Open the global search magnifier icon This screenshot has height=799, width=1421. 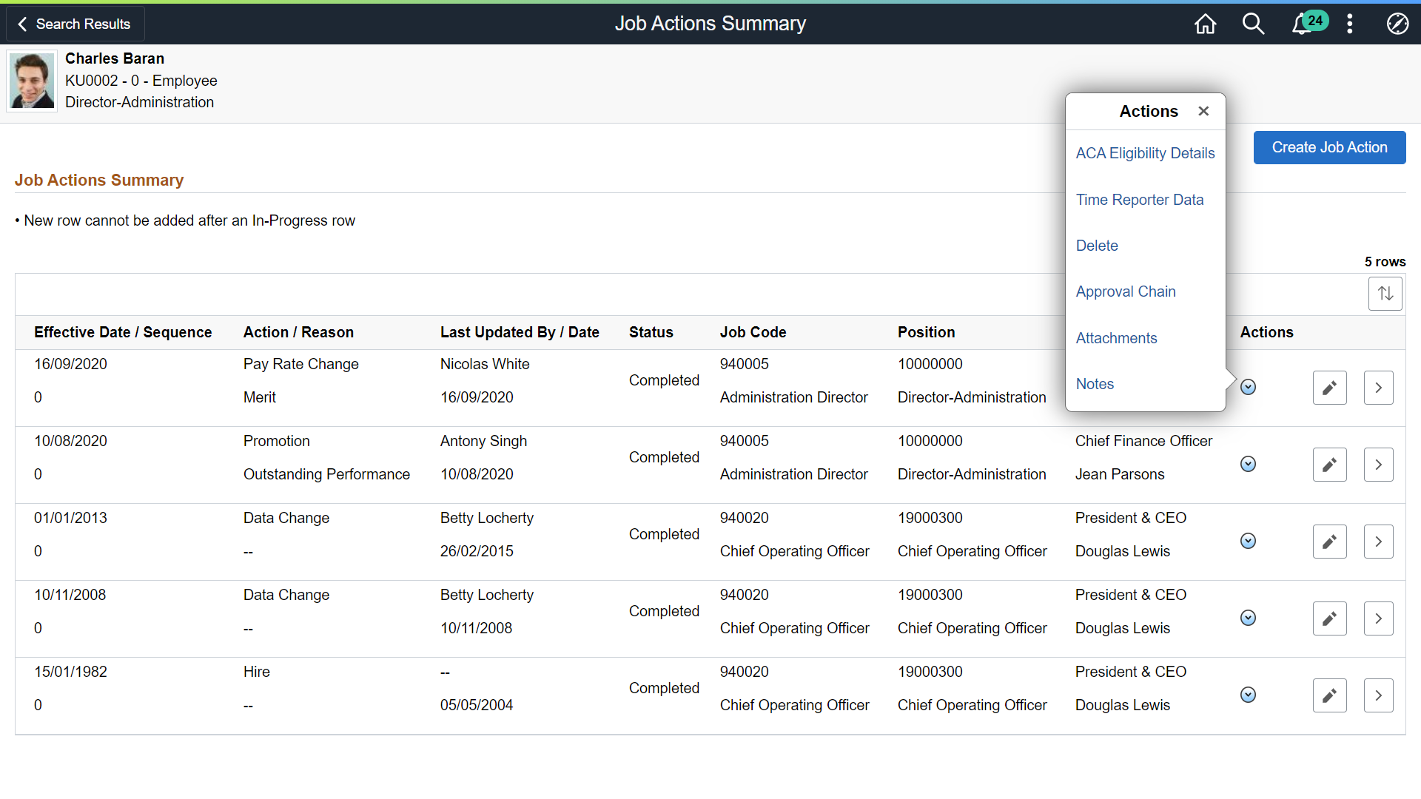1252,24
